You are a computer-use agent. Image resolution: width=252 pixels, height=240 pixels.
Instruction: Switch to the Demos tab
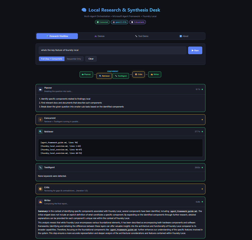point(99,36)
